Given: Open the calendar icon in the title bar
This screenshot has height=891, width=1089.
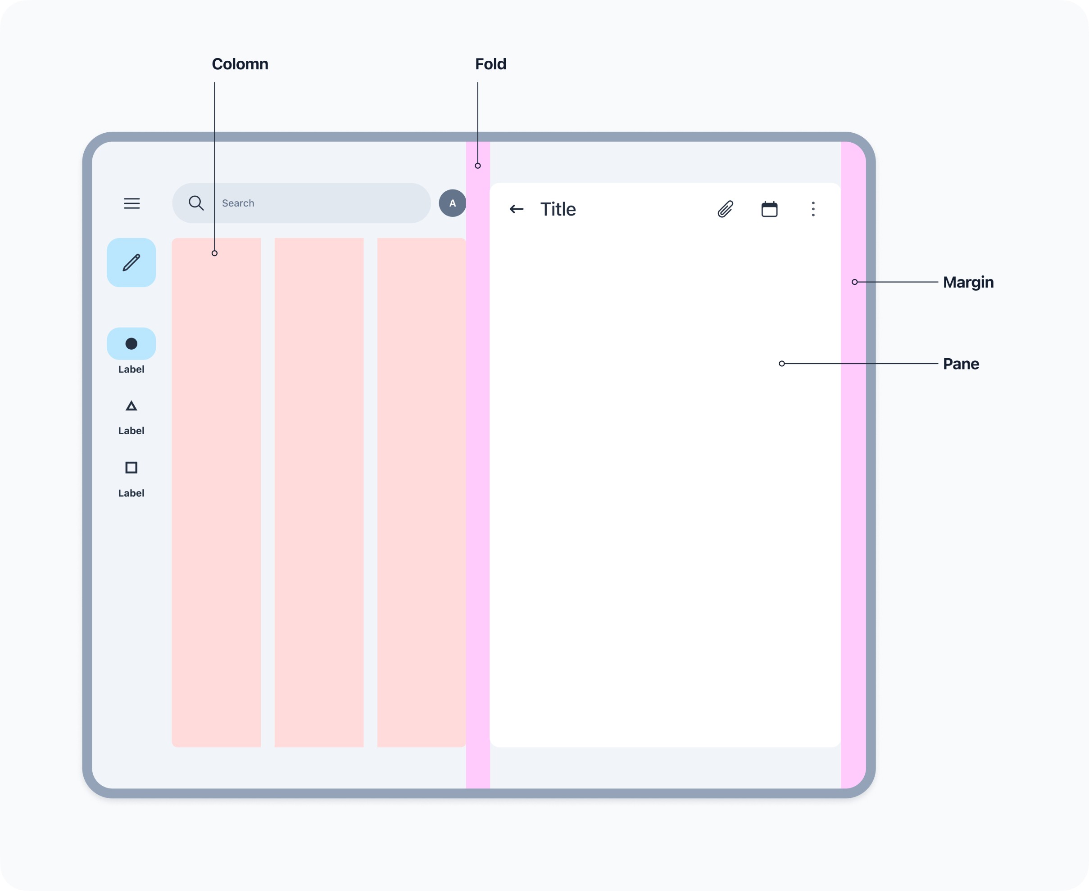Looking at the screenshot, I should click(769, 209).
